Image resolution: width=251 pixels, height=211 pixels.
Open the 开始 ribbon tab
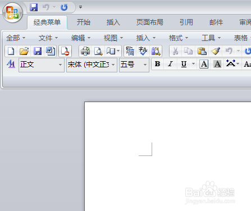coord(84,22)
